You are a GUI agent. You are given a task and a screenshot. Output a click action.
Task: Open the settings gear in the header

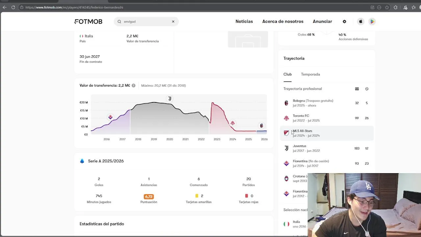click(344, 21)
